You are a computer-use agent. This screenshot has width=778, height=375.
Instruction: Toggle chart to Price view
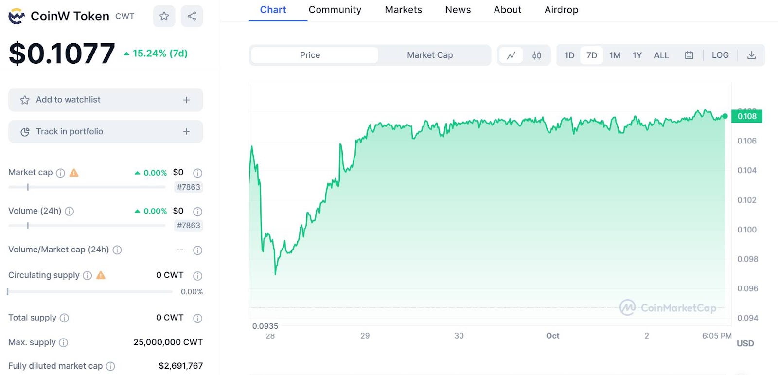click(x=315, y=55)
